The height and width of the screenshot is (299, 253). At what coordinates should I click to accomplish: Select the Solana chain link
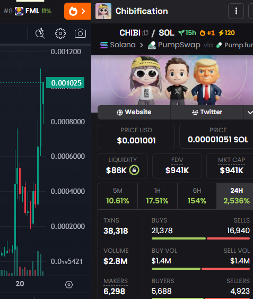click(118, 45)
